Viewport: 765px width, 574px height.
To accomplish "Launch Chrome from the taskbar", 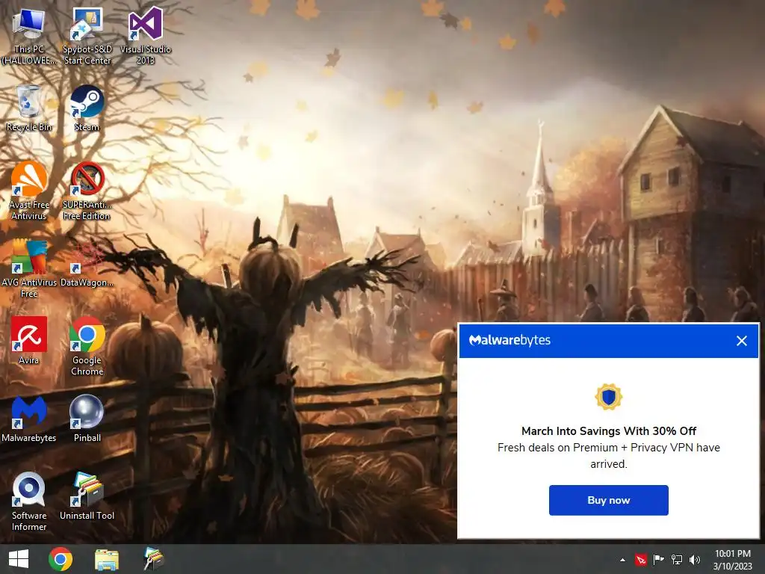I will [61, 559].
